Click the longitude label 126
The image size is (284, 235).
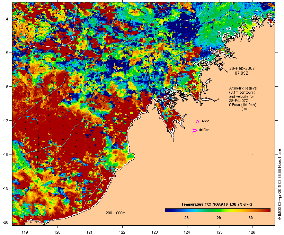[x=252, y=232]
